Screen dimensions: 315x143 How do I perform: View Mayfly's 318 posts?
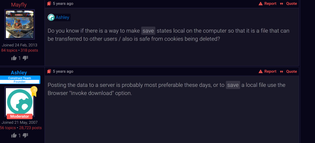[29, 50]
